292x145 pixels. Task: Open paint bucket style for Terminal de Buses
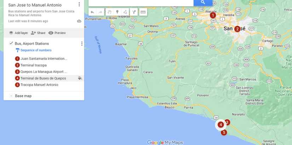click(x=80, y=78)
